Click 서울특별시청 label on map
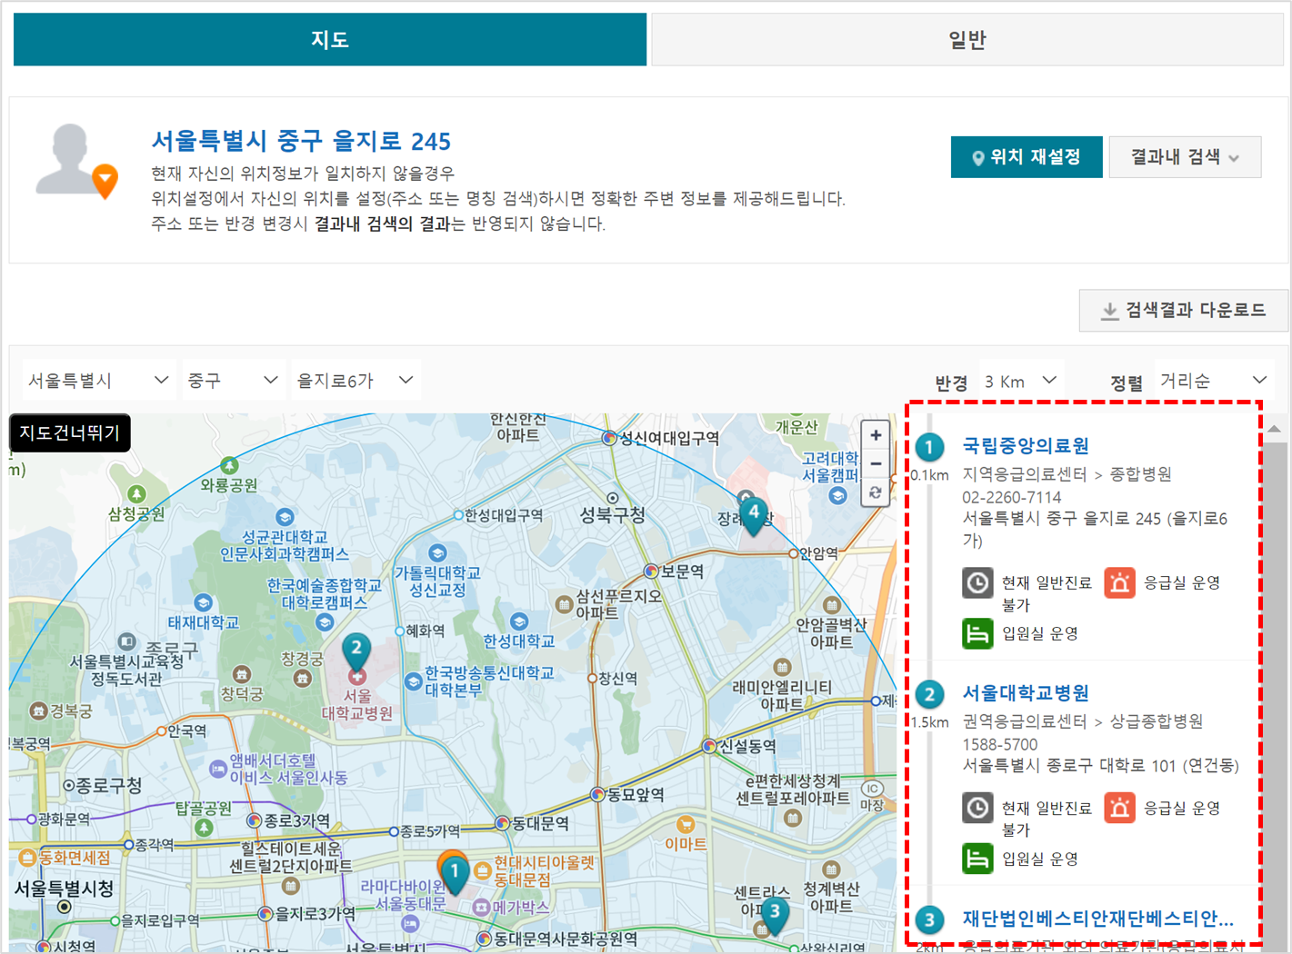The height and width of the screenshot is (954, 1292). (x=64, y=888)
